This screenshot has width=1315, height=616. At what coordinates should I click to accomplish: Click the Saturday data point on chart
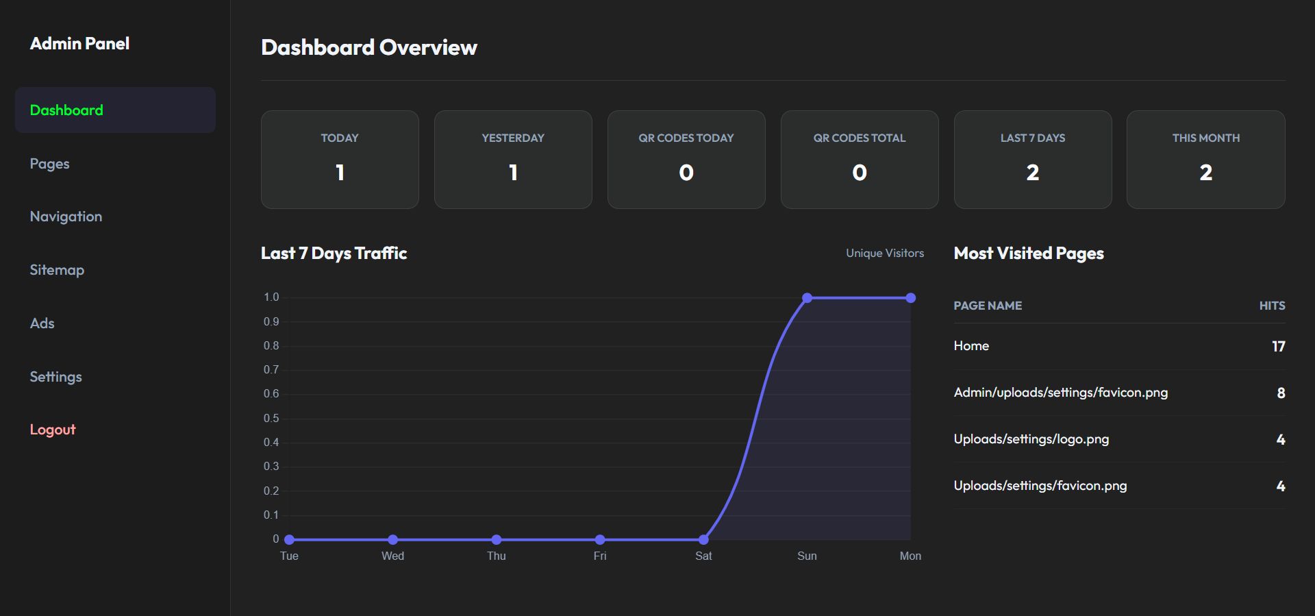point(703,540)
